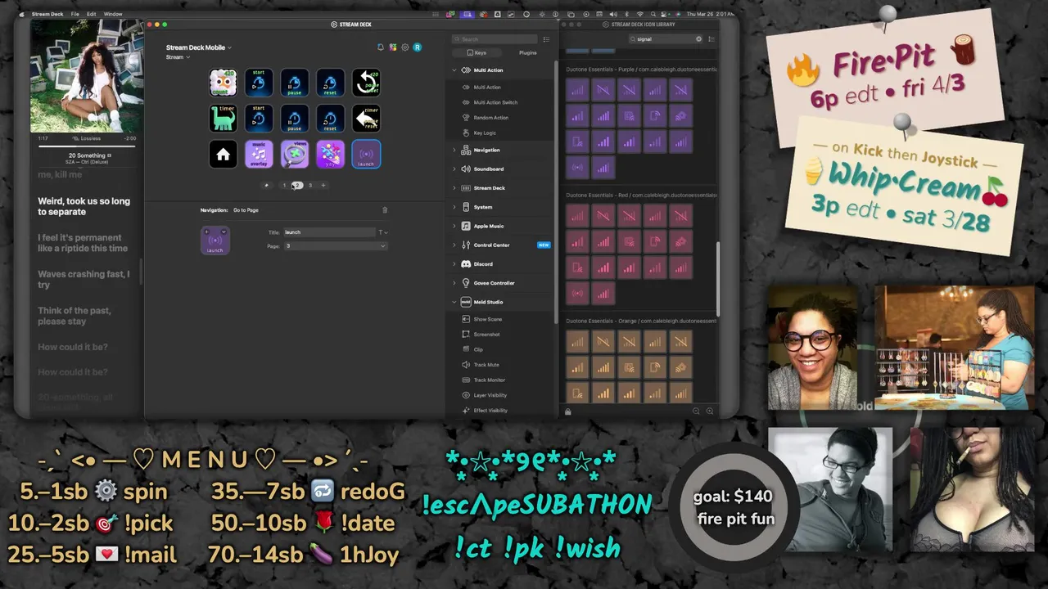
Task: Open the notifications bell in Stream Deck
Action: click(381, 47)
